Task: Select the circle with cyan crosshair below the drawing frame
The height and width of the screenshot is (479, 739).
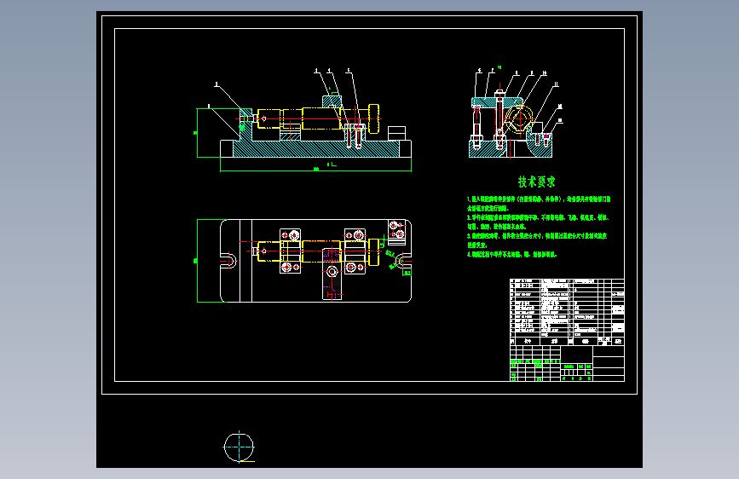Action: click(239, 447)
